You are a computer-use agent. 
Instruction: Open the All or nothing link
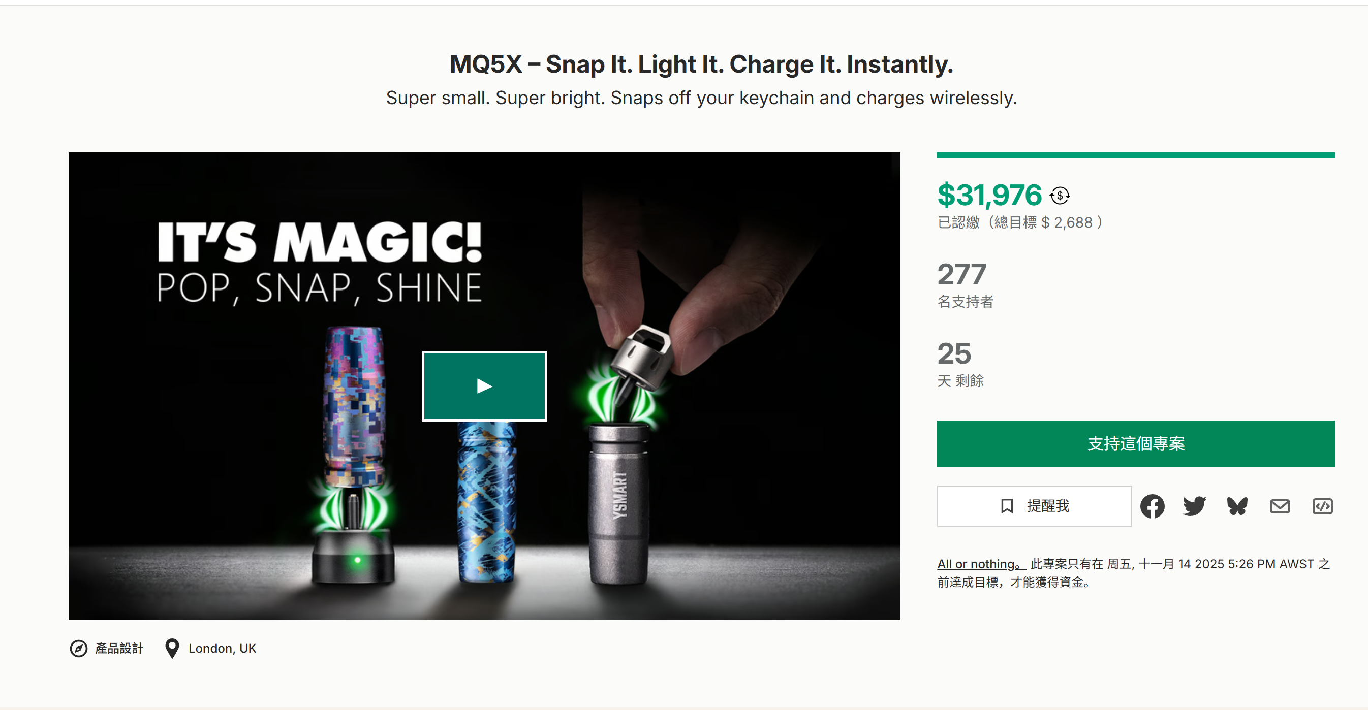point(980,564)
